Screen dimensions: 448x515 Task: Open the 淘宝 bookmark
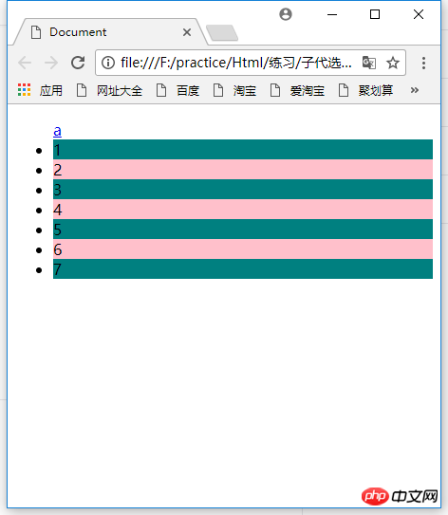pos(234,90)
